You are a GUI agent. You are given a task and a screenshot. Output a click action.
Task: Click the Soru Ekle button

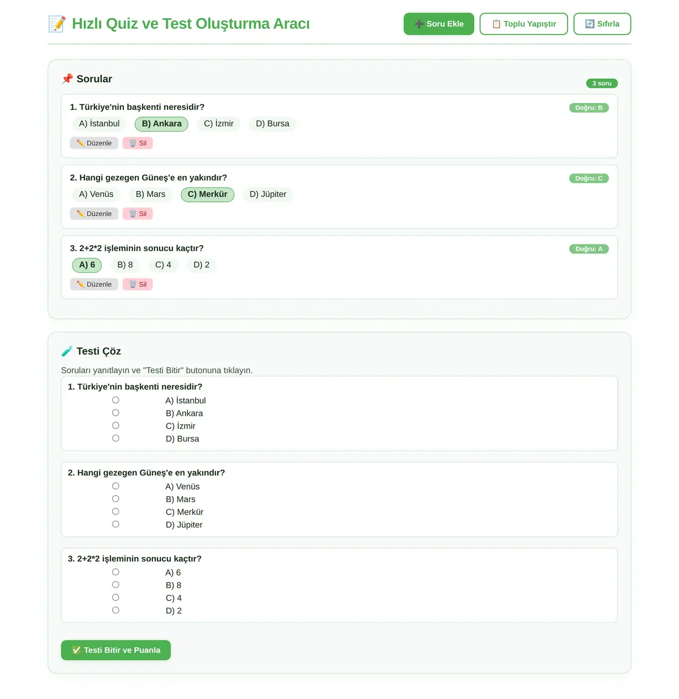[x=439, y=24]
